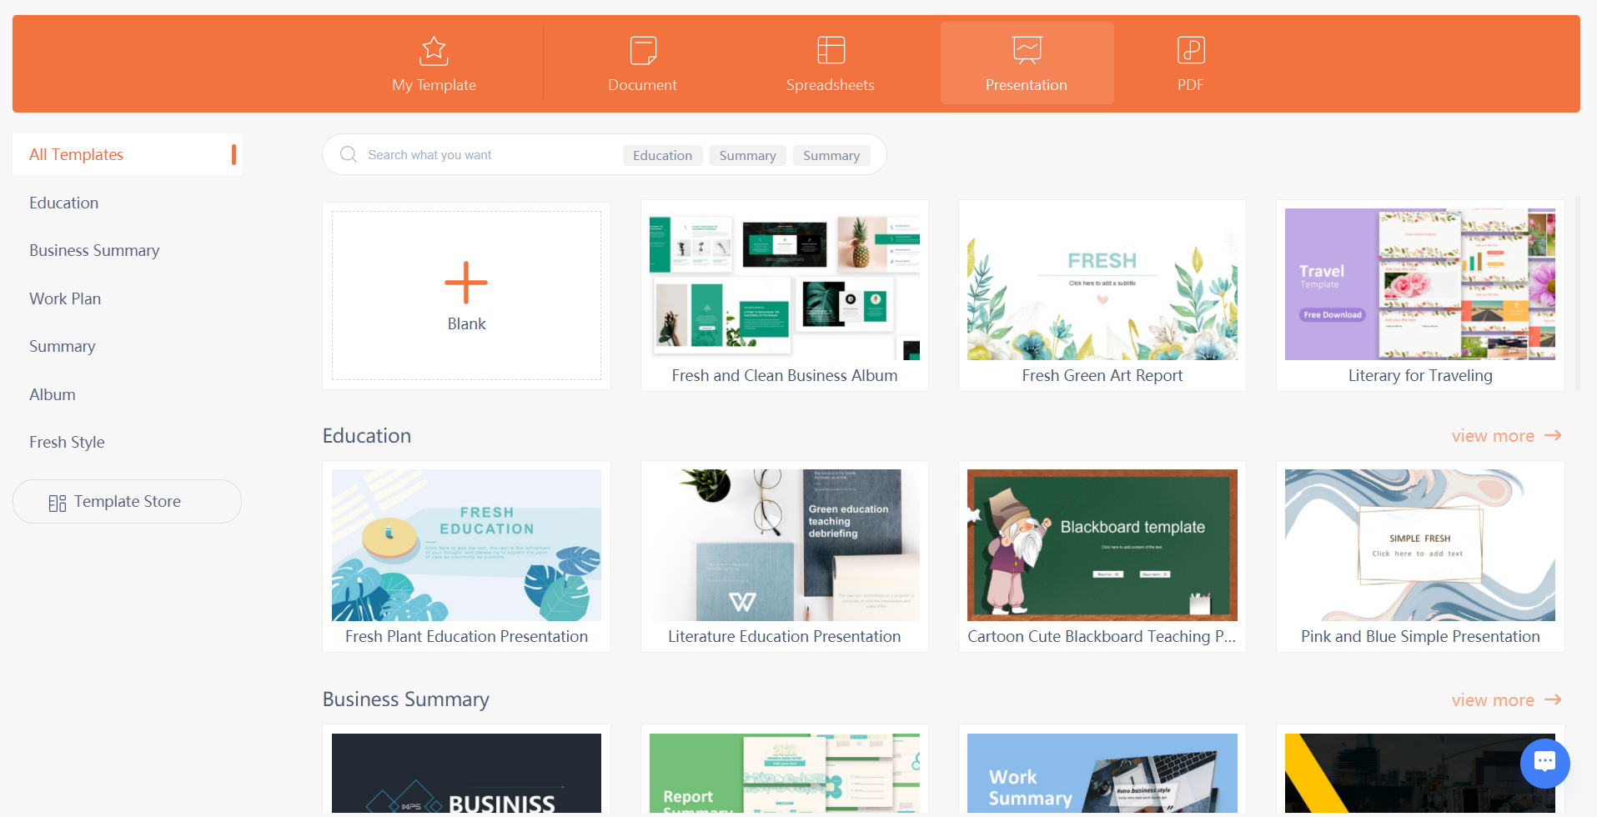
Task: Open the Fresh Green Art Report template
Action: point(1101,283)
